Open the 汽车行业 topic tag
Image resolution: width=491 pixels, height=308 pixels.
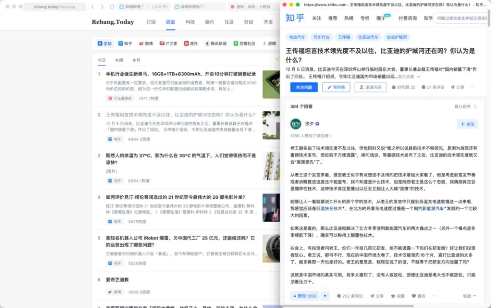(321, 37)
